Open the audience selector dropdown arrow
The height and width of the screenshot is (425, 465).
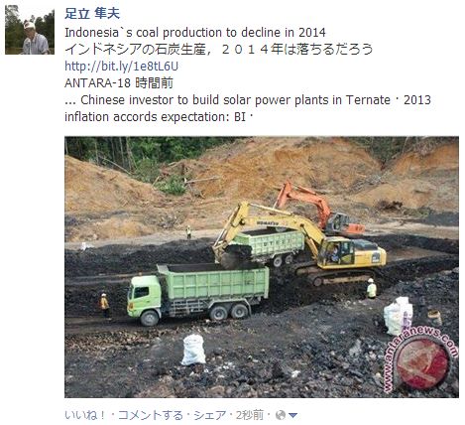coord(292,415)
